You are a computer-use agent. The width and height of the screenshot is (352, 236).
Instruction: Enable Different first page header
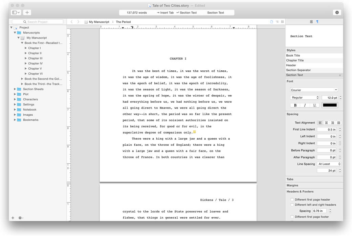click(x=292, y=199)
